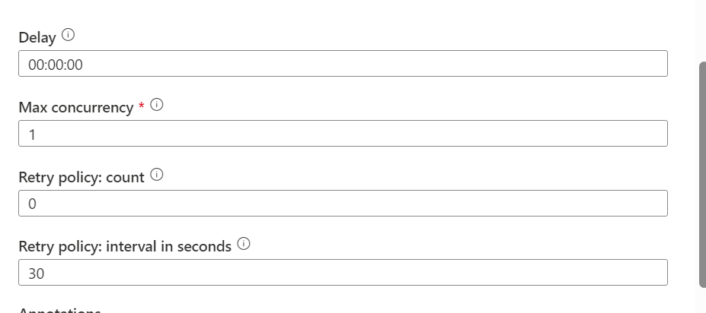Click inside the Retry policy count field
This screenshot has width=706, height=313.
[343, 203]
